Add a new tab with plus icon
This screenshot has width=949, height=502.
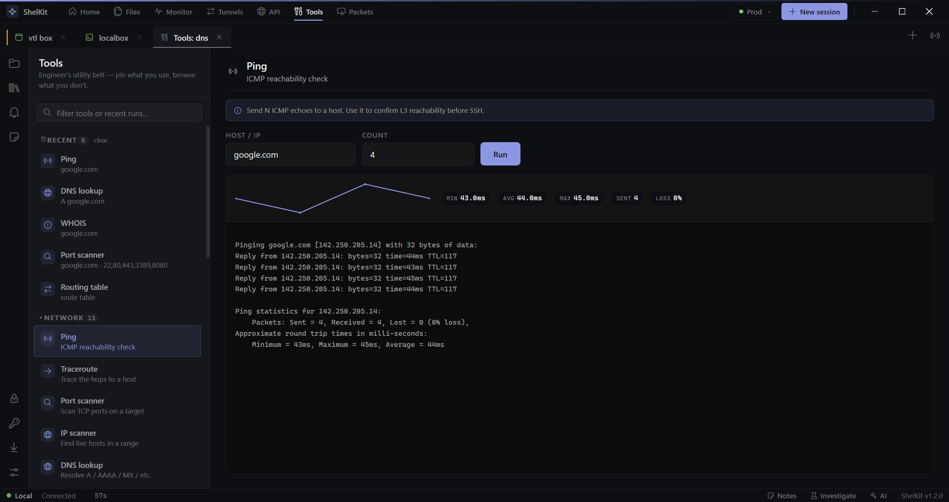point(913,36)
